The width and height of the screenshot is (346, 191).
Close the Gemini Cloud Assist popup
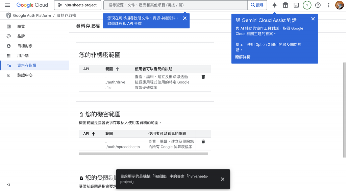313,19
